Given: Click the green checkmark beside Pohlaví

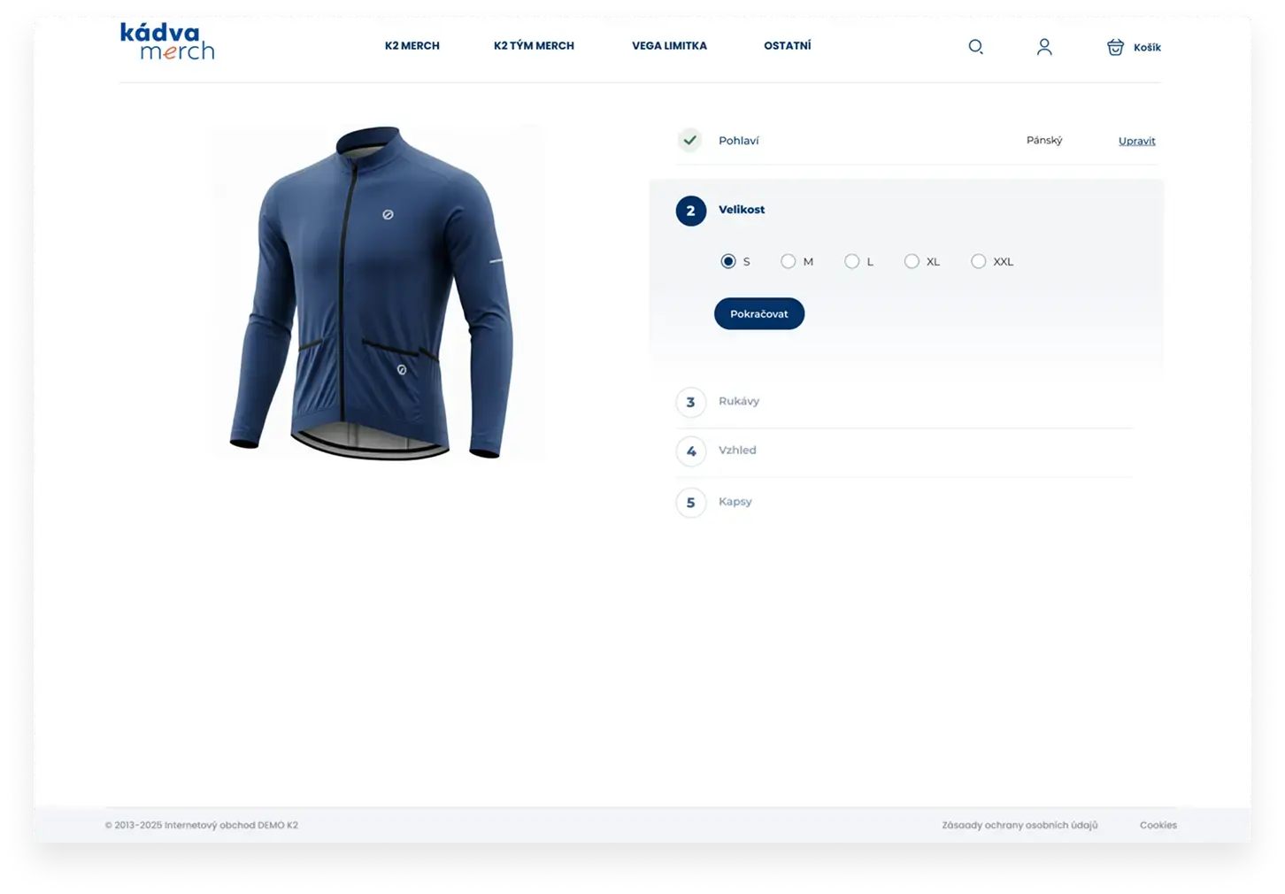Looking at the screenshot, I should tap(689, 140).
